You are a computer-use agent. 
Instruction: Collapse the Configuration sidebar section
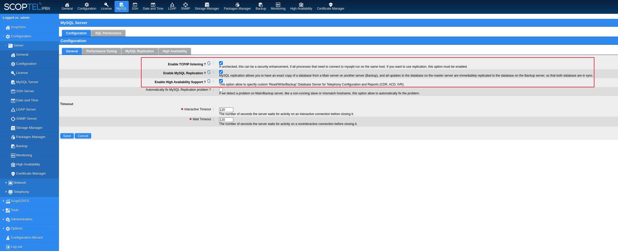point(3,36)
